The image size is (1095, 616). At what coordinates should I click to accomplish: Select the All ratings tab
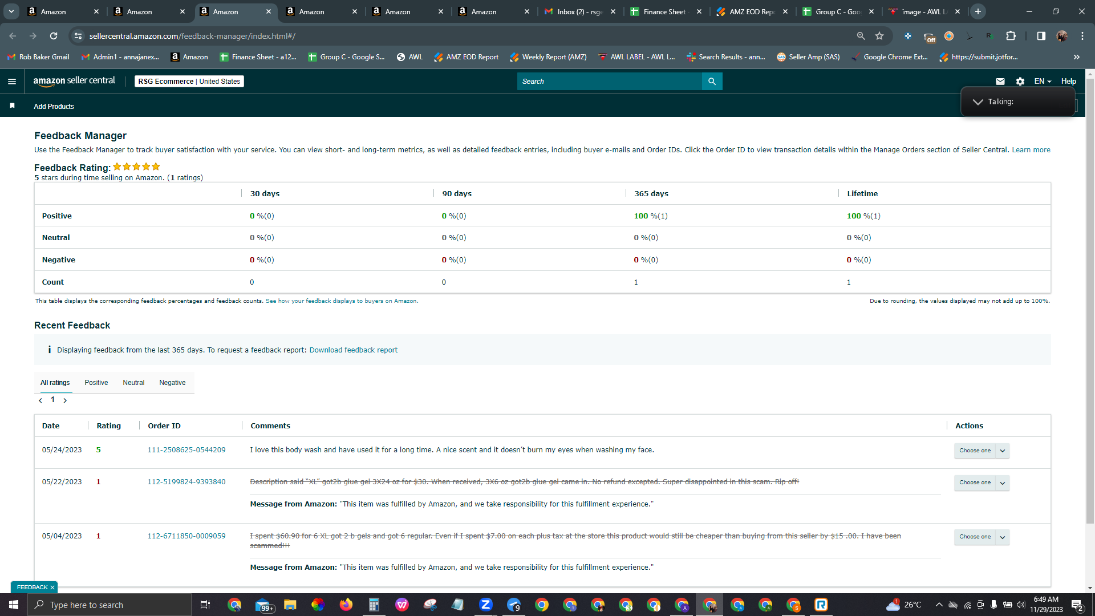55,383
